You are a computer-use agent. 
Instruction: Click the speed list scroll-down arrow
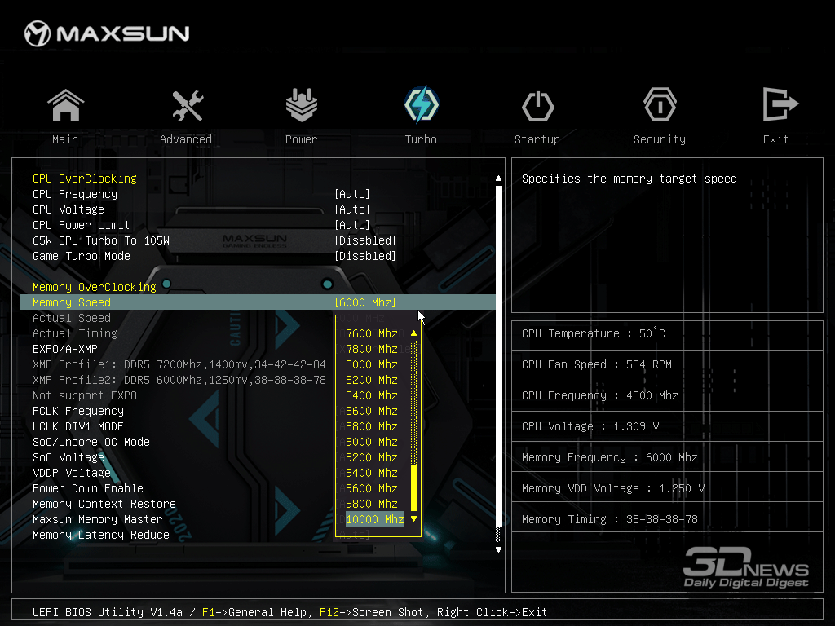(413, 518)
